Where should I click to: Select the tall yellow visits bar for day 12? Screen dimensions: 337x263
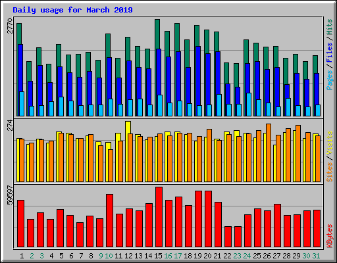pyautogui.click(x=128, y=128)
